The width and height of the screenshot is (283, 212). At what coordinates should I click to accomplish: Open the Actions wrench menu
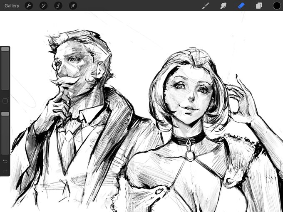click(x=29, y=6)
